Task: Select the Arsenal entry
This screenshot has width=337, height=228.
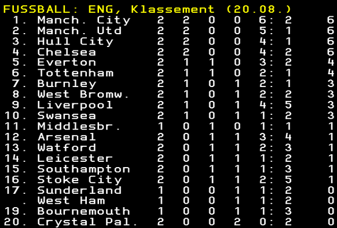Action: [67, 137]
